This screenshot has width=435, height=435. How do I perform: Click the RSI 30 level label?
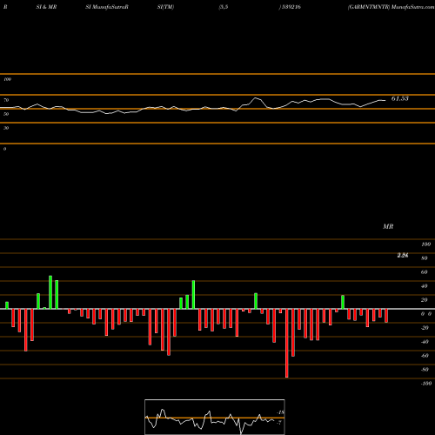click(6, 128)
